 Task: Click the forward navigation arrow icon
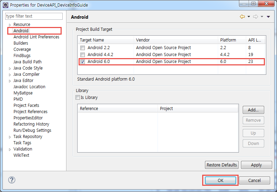tap(256, 17)
